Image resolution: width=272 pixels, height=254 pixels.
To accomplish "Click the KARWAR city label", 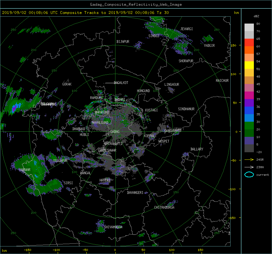I will [25, 170].
